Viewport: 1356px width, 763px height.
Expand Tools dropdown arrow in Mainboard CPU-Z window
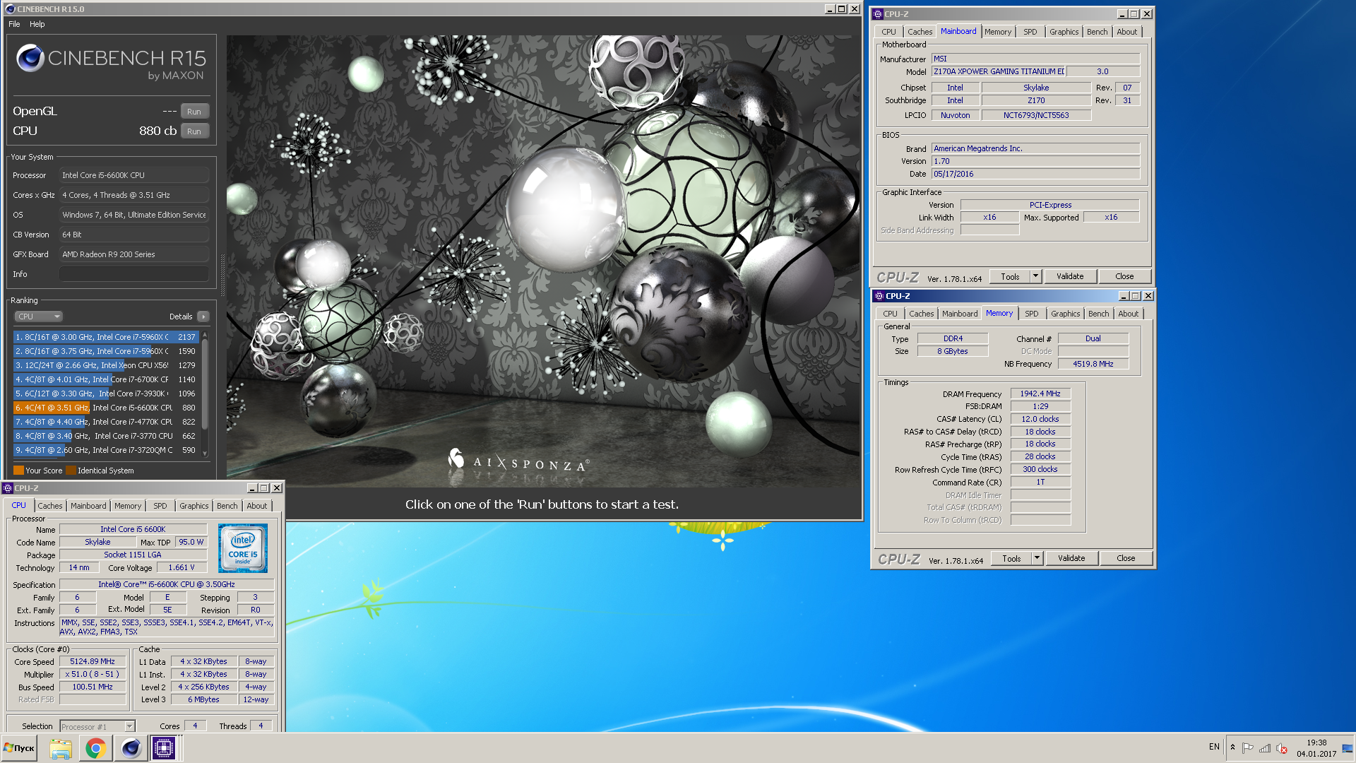click(x=1036, y=277)
